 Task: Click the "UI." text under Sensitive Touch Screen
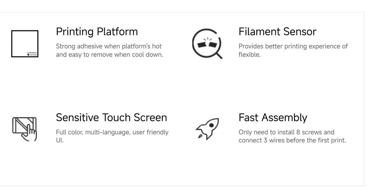click(60, 140)
